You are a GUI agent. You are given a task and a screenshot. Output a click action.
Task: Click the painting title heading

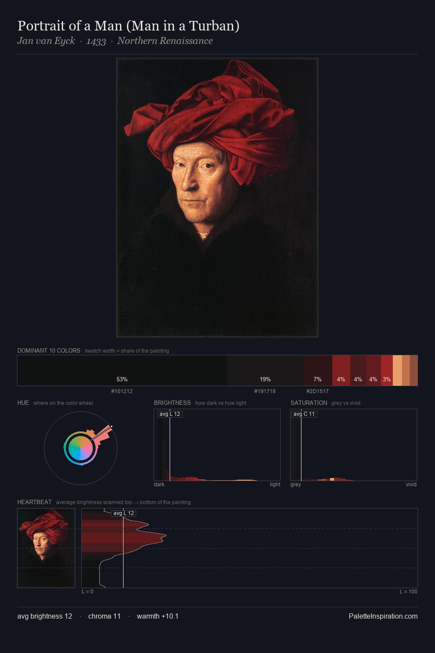click(x=128, y=26)
